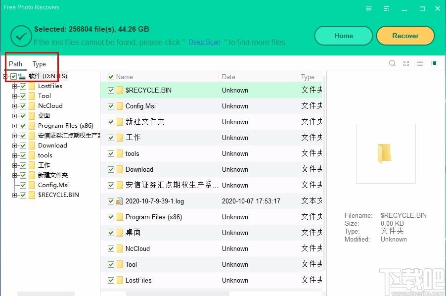Select the Path tab
446x296 pixels.
[x=15, y=64]
